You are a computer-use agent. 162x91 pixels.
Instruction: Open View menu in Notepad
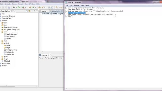pyautogui.click(x=82, y=6)
